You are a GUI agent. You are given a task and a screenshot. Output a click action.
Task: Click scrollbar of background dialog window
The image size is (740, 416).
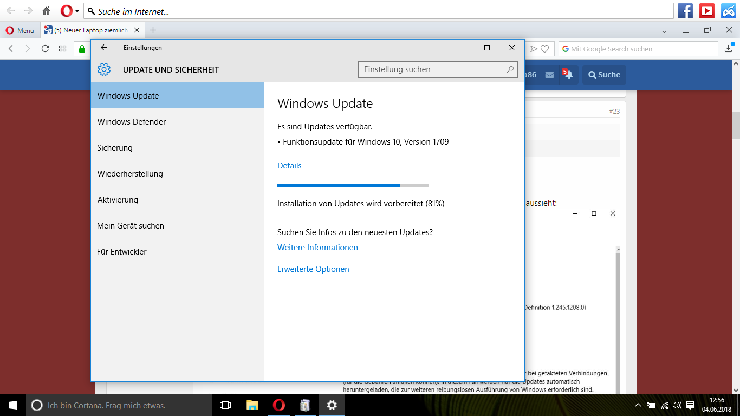[618, 320]
